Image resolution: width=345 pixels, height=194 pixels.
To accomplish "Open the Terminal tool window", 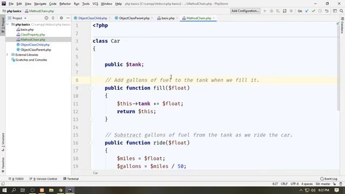I will tap(71, 179).
